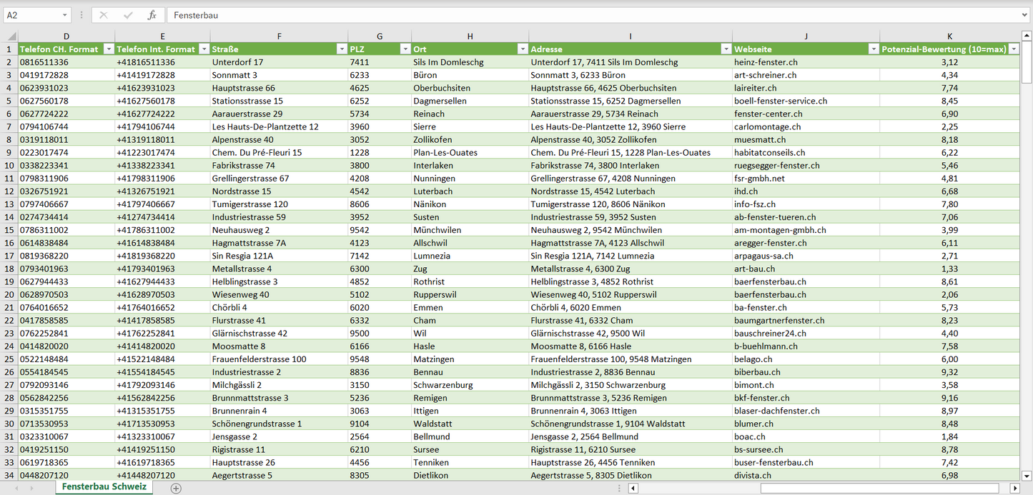The height and width of the screenshot is (495, 1033).
Task: Select column I by its header letter
Action: pyautogui.click(x=631, y=36)
